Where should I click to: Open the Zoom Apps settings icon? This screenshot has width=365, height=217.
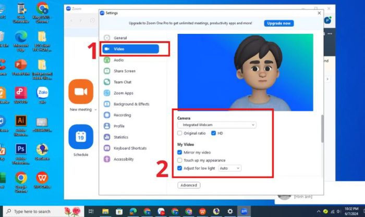pyautogui.click(x=107, y=93)
